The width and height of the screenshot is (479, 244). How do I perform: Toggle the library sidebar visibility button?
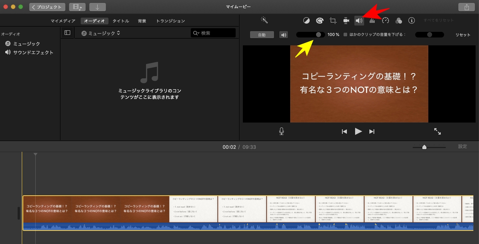[67, 33]
